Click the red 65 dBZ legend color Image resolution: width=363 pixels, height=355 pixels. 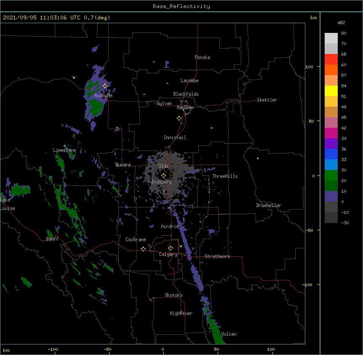331,59
